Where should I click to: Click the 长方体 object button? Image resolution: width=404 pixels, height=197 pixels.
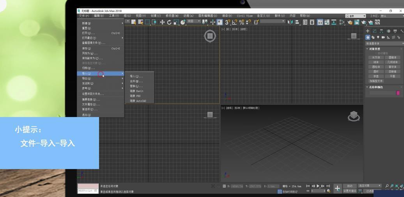(376, 57)
